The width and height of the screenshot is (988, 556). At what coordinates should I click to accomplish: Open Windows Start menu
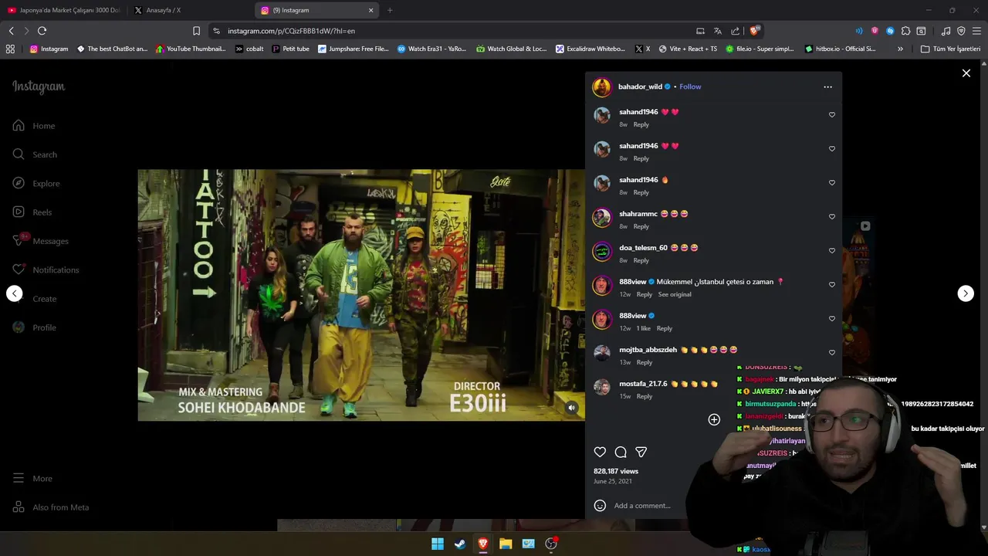[x=438, y=544]
